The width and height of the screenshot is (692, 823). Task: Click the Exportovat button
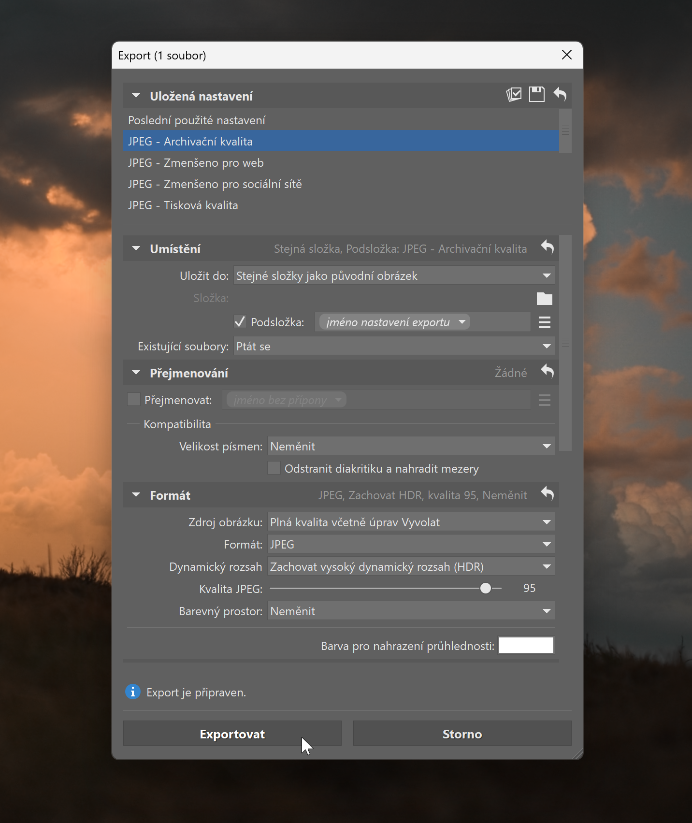[232, 734]
